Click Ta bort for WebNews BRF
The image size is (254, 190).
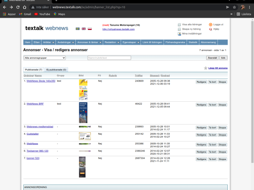point(213,105)
